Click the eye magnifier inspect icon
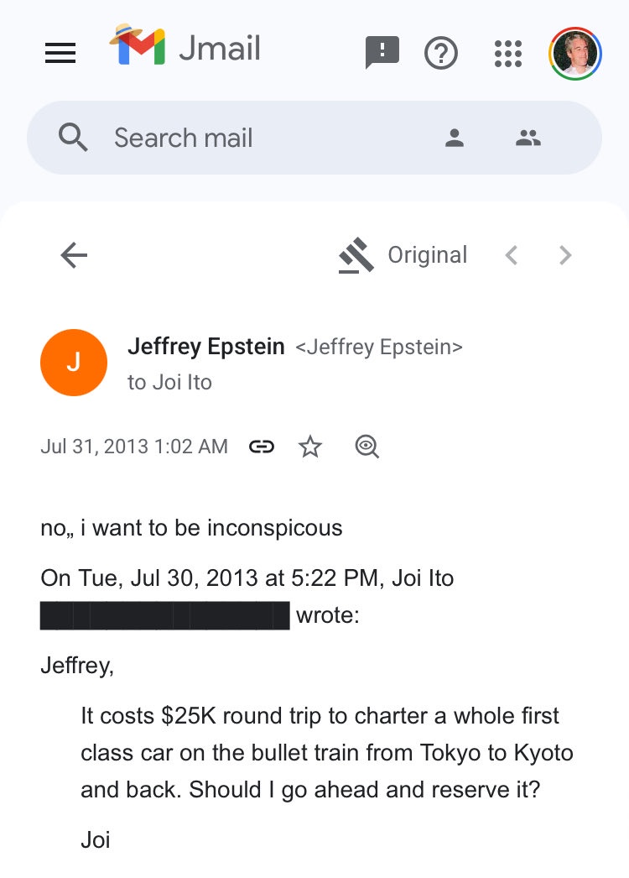629x878 pixels. (x=366, y=447)
